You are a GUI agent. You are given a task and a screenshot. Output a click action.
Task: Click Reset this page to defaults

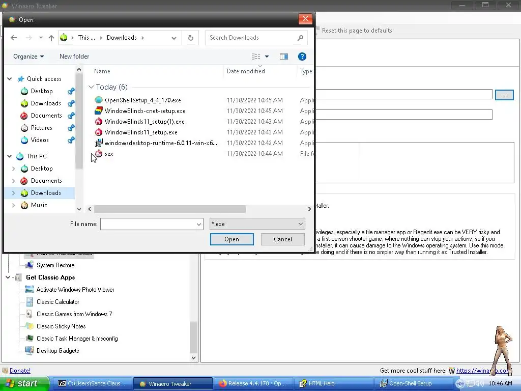(357, 30)
